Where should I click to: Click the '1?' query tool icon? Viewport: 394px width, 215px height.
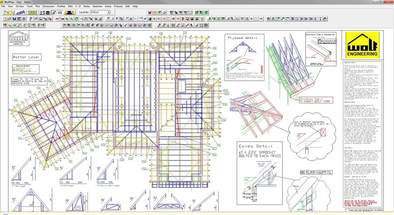coord(36,19)
